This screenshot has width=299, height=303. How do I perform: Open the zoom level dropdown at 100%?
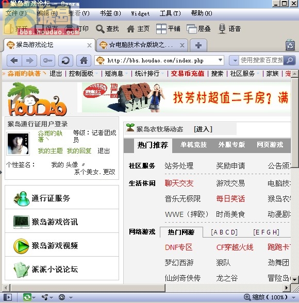click(294, 297)
